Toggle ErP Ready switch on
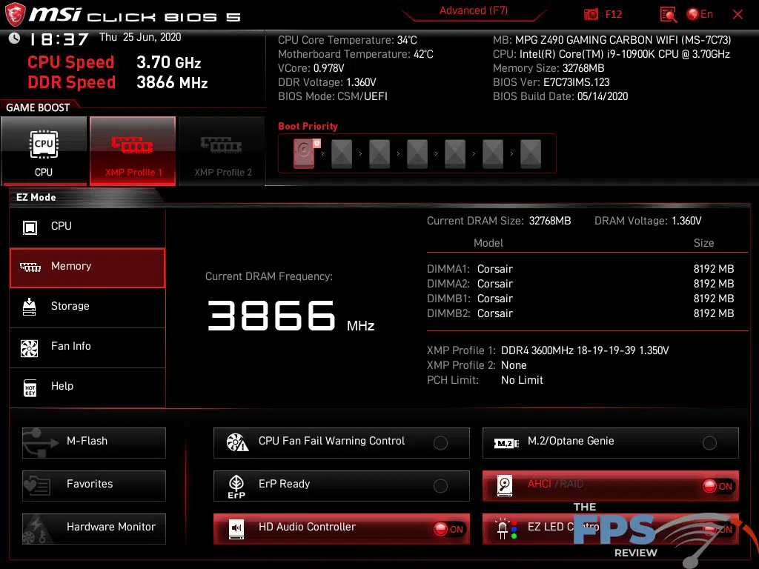This screenshot has height=569, width=759. point(440,486)
